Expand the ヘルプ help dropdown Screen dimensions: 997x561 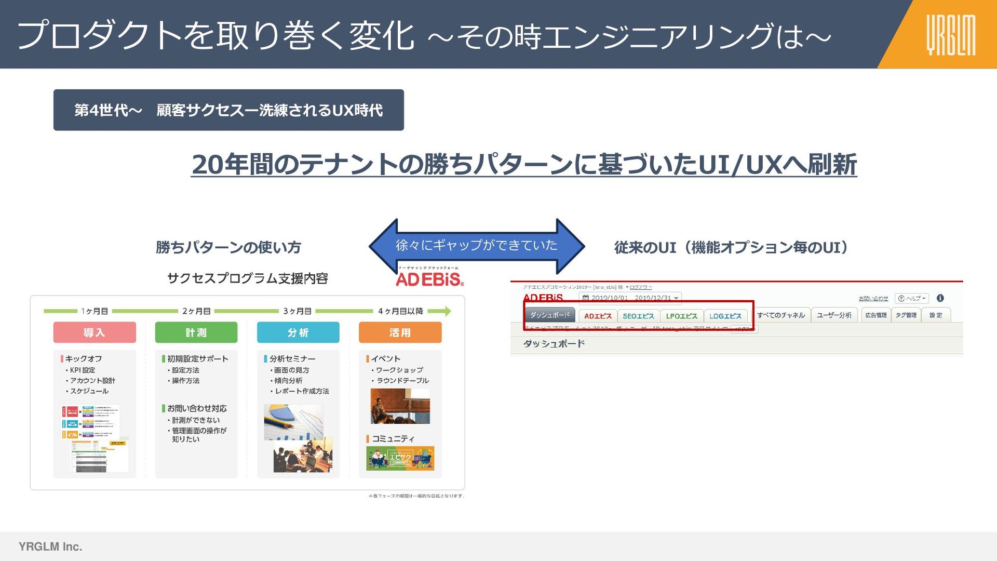(x=913, y=299)
